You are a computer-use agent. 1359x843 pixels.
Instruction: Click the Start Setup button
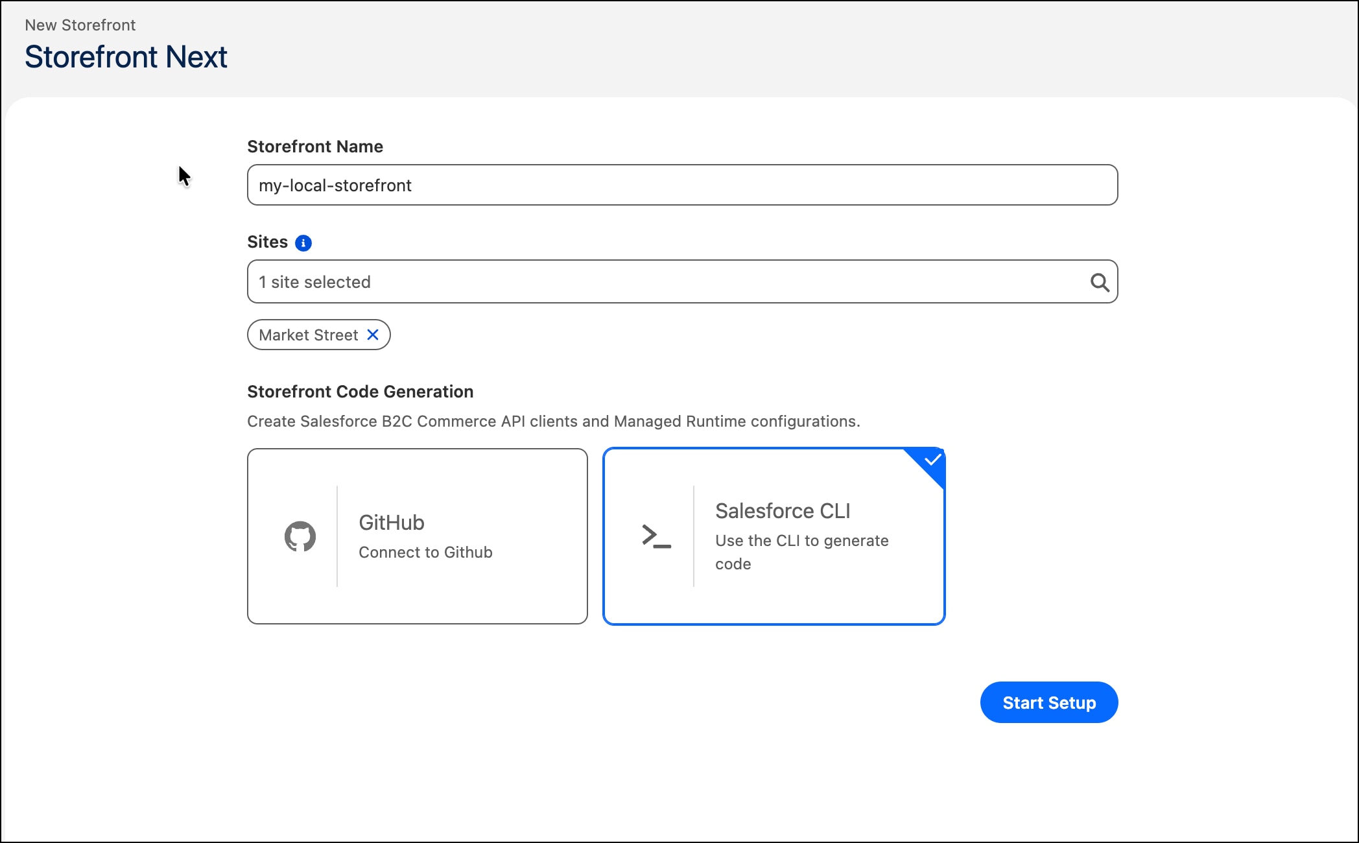point(1049,702)
